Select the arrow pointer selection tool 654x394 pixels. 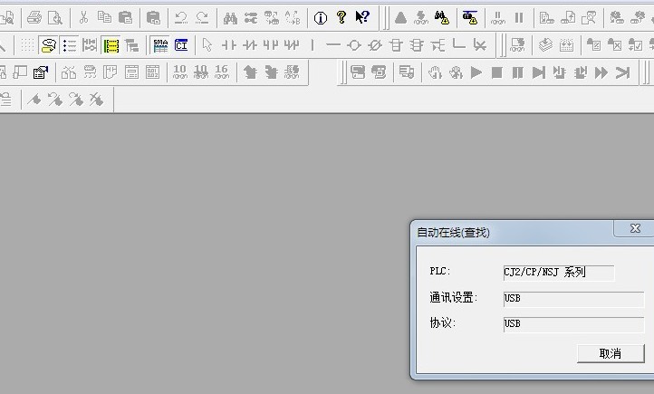click(207, 44)
